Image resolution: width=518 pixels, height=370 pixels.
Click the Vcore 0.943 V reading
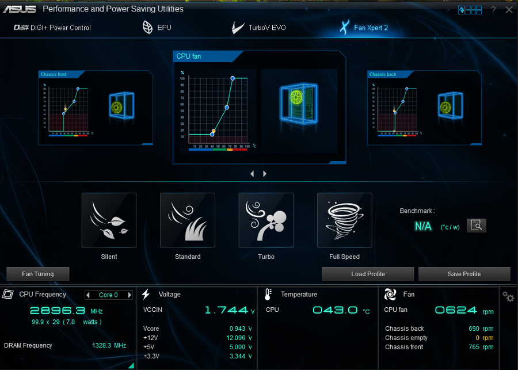pos(241,329)
